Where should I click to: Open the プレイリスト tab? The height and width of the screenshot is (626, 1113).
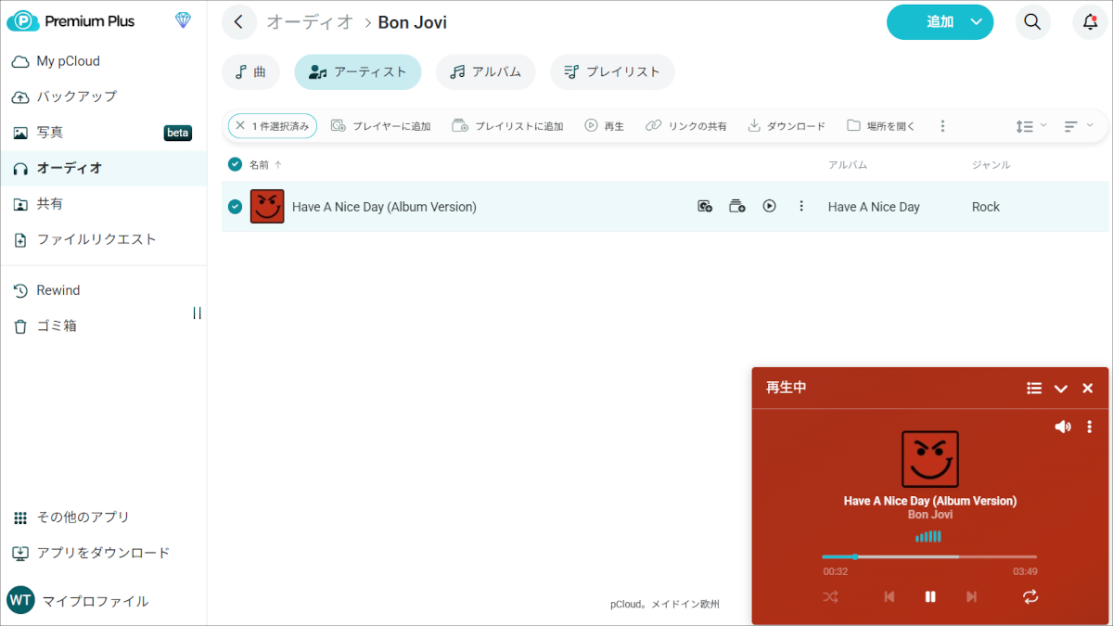coord(612,70)
